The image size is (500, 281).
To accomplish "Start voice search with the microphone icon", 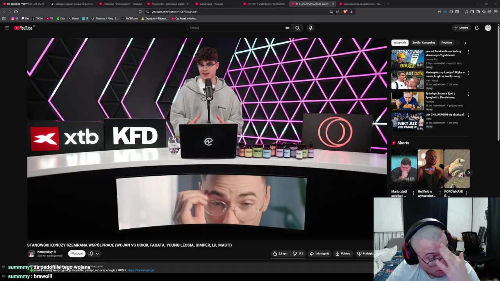I will [x=311, y=28].
